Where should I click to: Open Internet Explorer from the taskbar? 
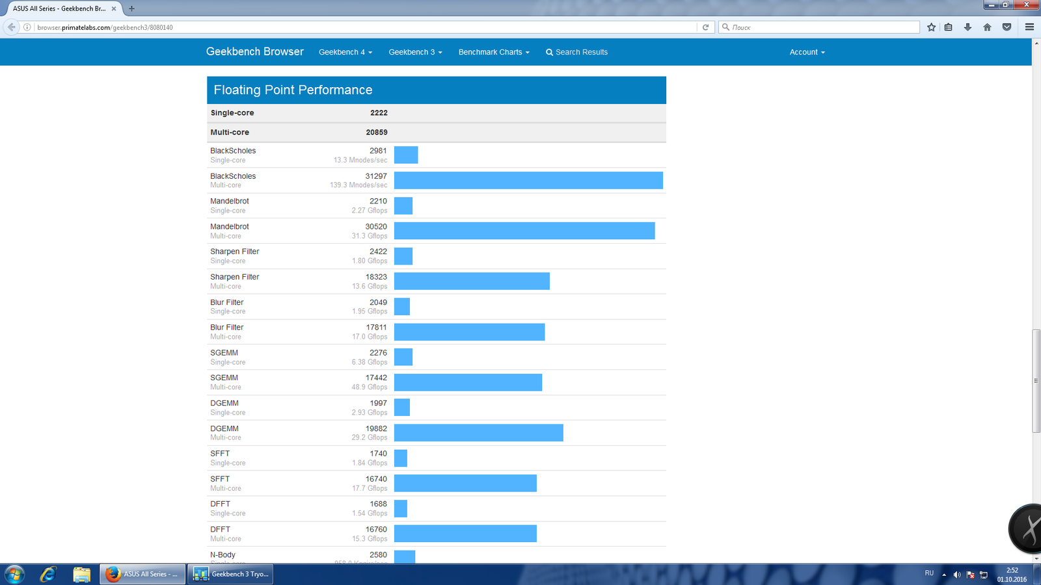[x=48, y=574]
